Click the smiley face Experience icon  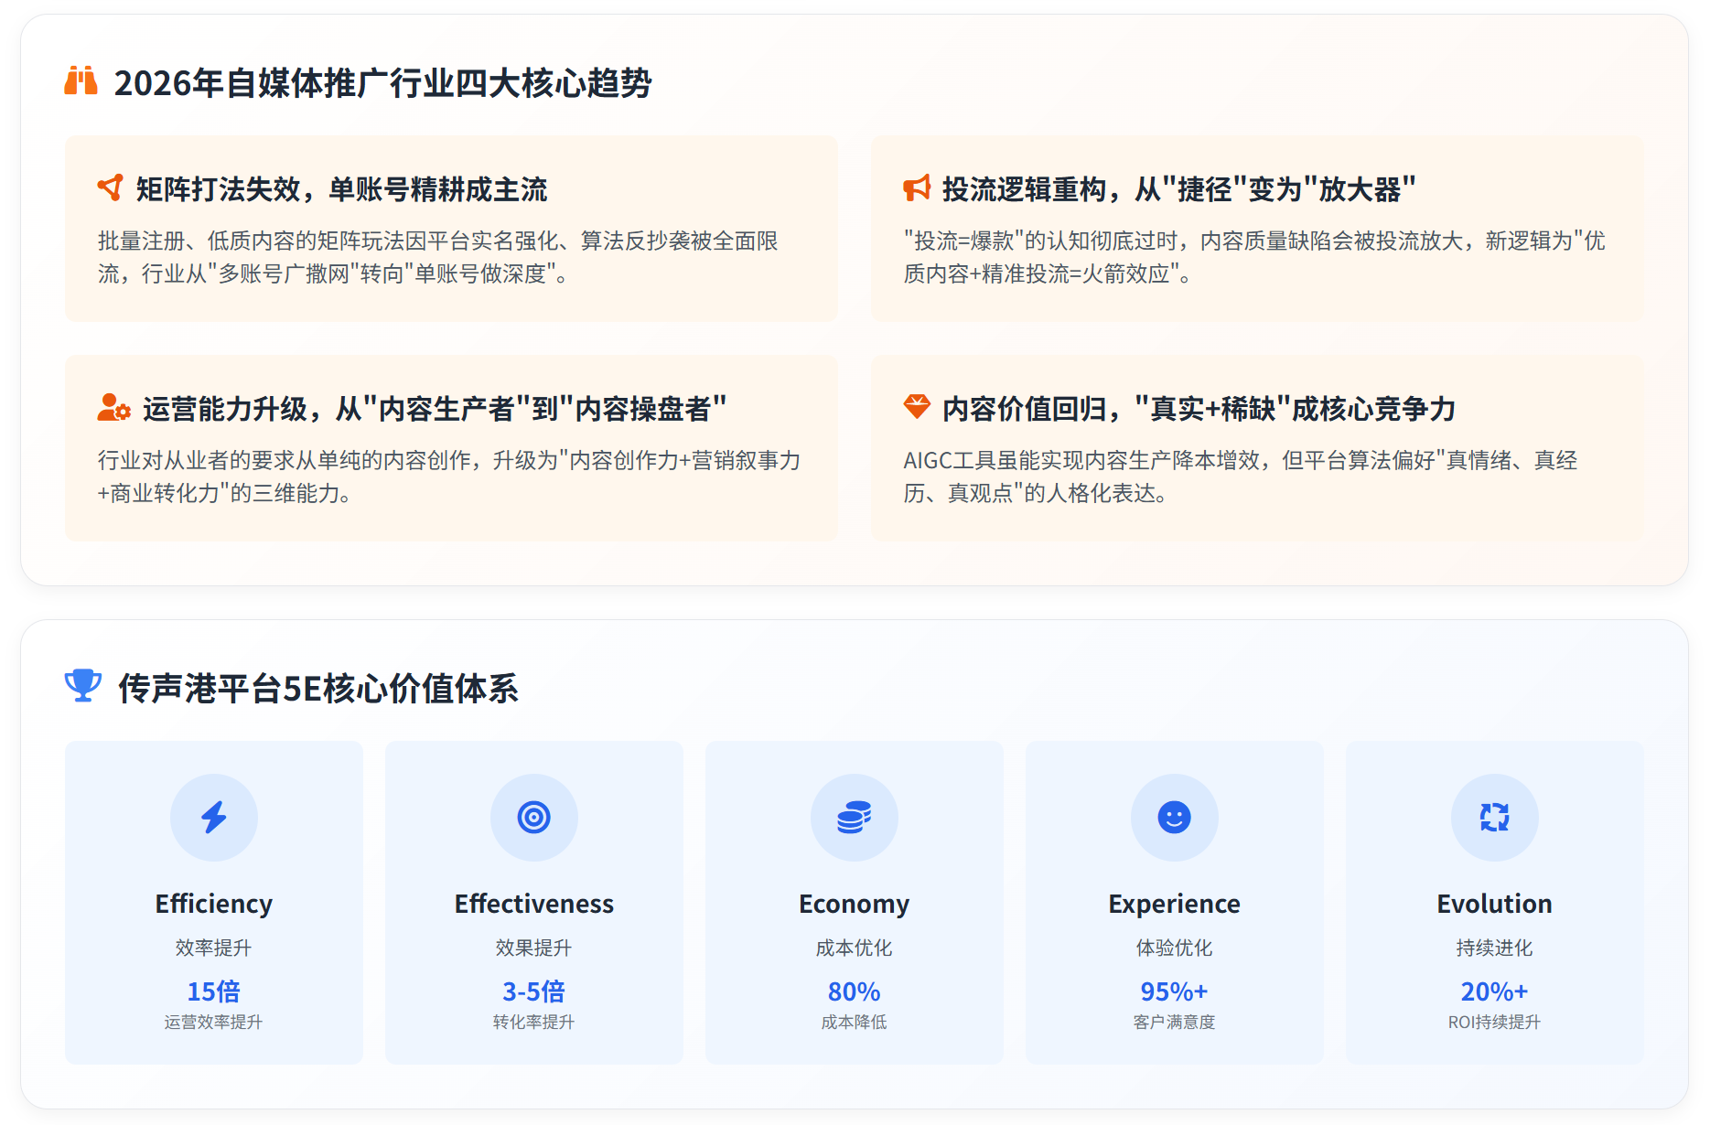pos(1175,817)
